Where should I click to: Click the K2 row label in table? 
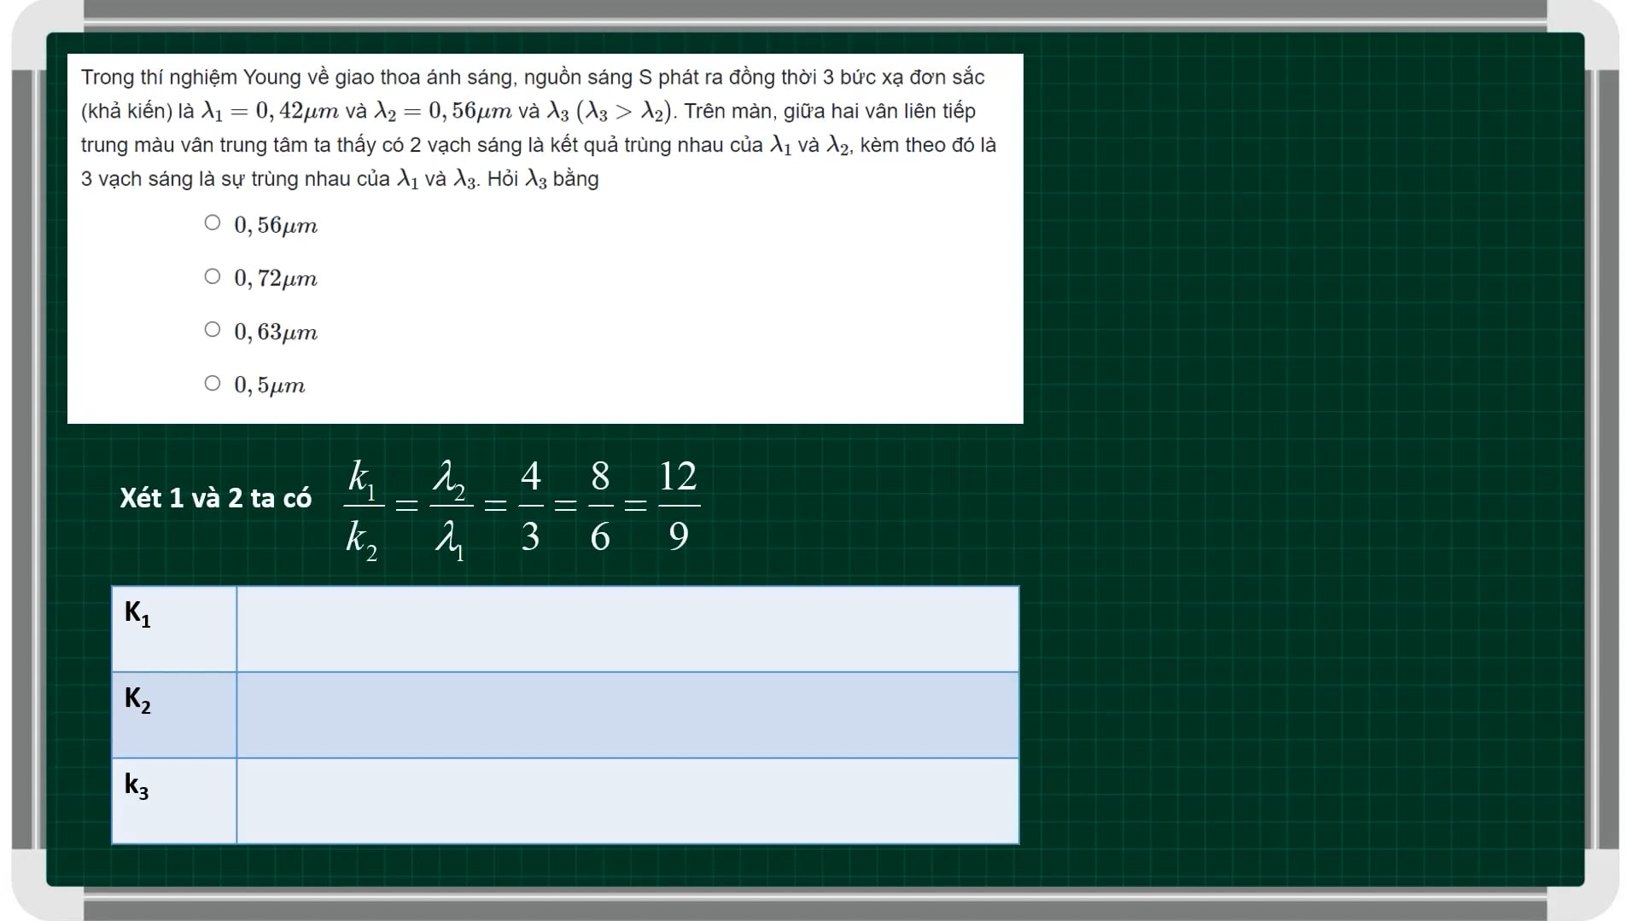pos(174,715)
